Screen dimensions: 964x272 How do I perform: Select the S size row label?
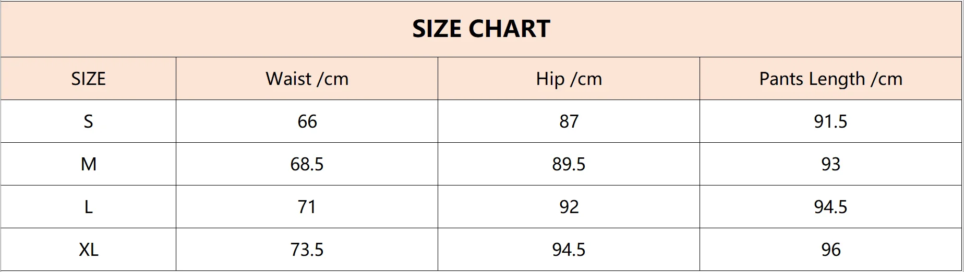(88, 121)
